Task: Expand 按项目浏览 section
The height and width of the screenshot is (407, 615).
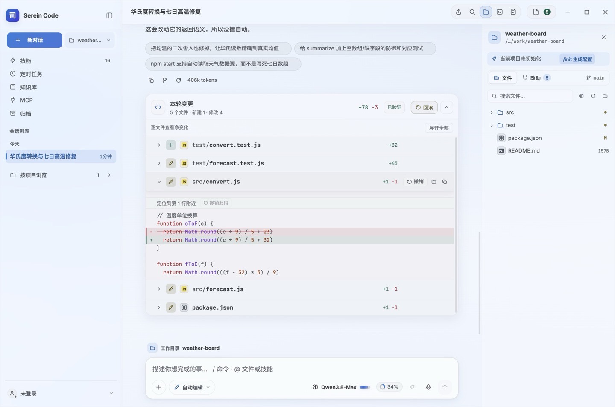Action: [61, 175]
